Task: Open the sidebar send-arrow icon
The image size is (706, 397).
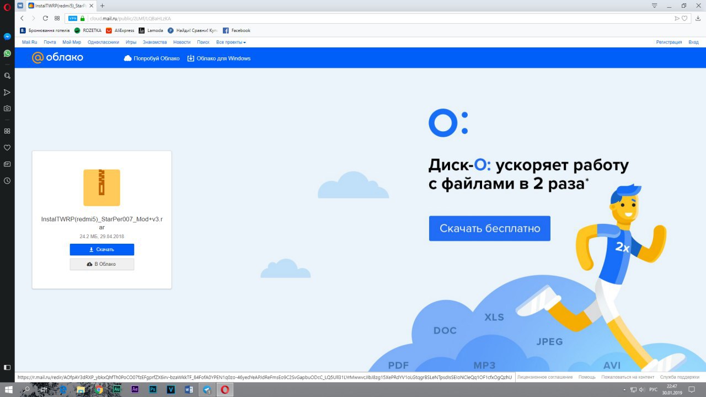Action: pos(7,92)
